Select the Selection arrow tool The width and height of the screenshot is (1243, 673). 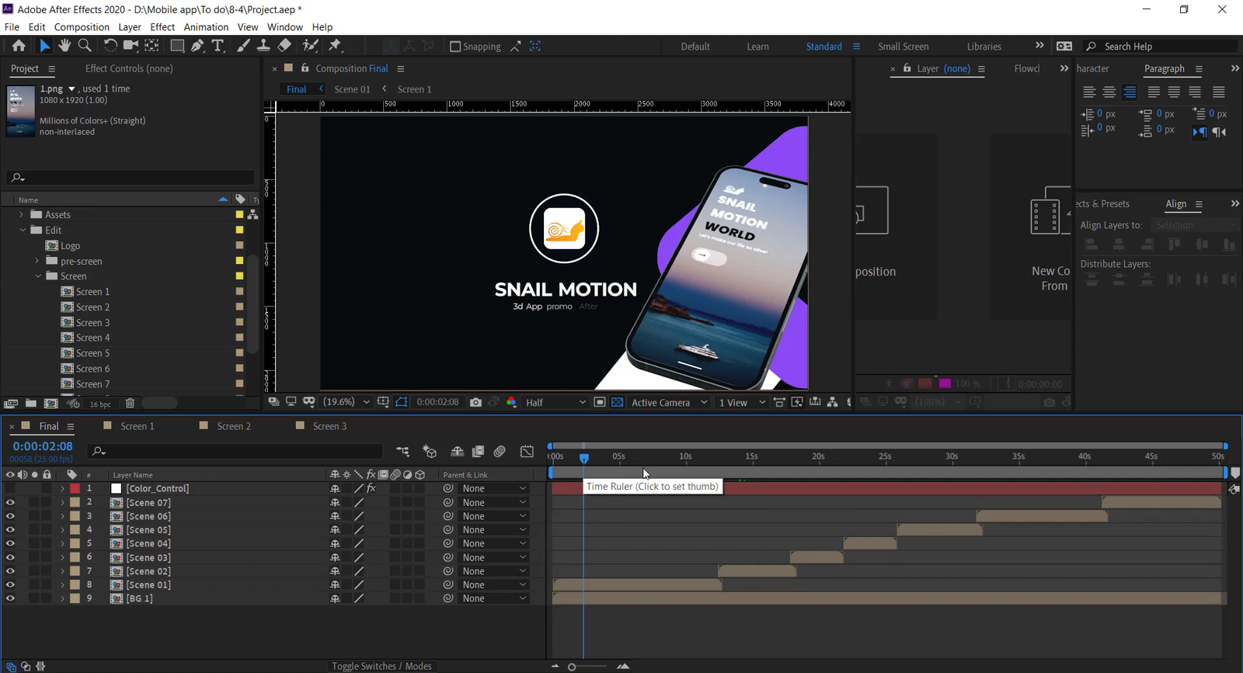(x=44, y=46)
